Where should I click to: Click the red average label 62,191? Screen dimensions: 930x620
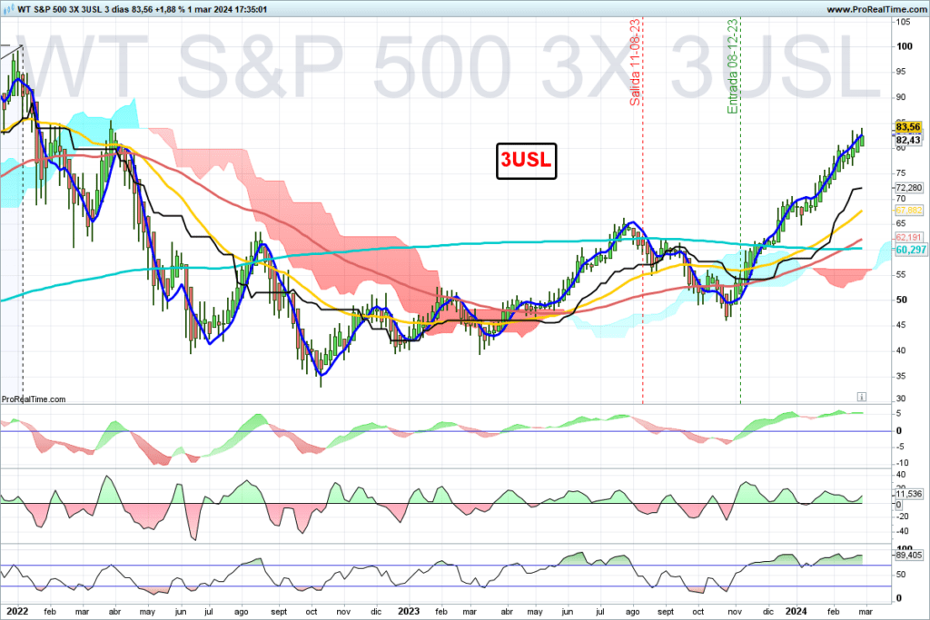click(908, 237)
